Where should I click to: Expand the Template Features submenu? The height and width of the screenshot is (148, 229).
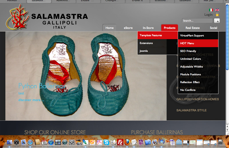pos(158,35)
